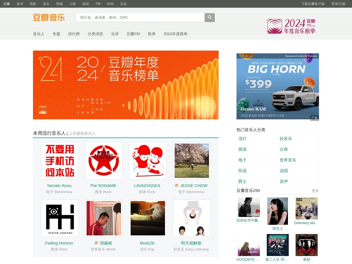Go to 分类浏览 in navigation
This screenshot has height=264, width=352.
coord(95,34)
